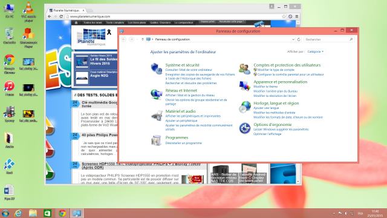The width and height of the screenshot is (387, 218).
Task: Go up one level in Control Panel
Action: coord(143,39)
